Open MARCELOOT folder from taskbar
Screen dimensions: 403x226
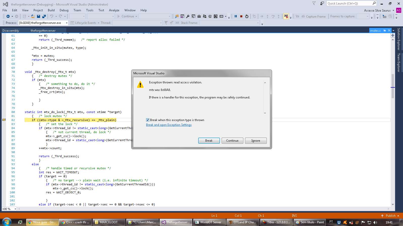109,222
